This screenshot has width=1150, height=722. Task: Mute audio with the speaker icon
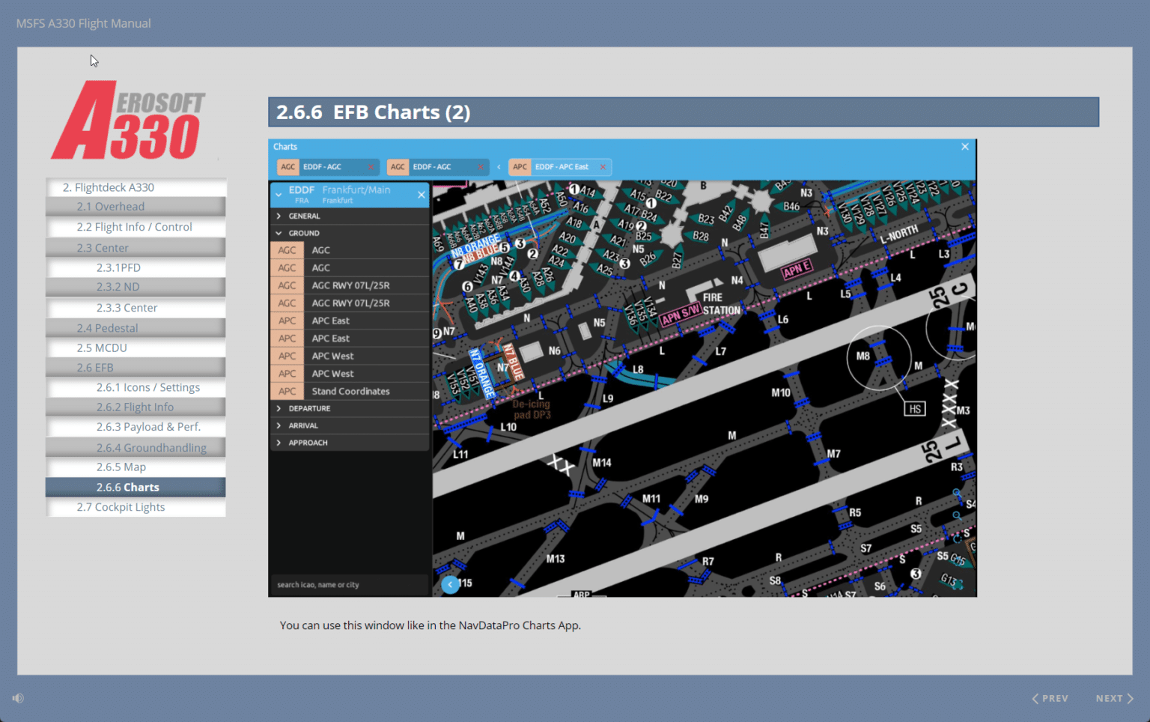click(18, 698)
